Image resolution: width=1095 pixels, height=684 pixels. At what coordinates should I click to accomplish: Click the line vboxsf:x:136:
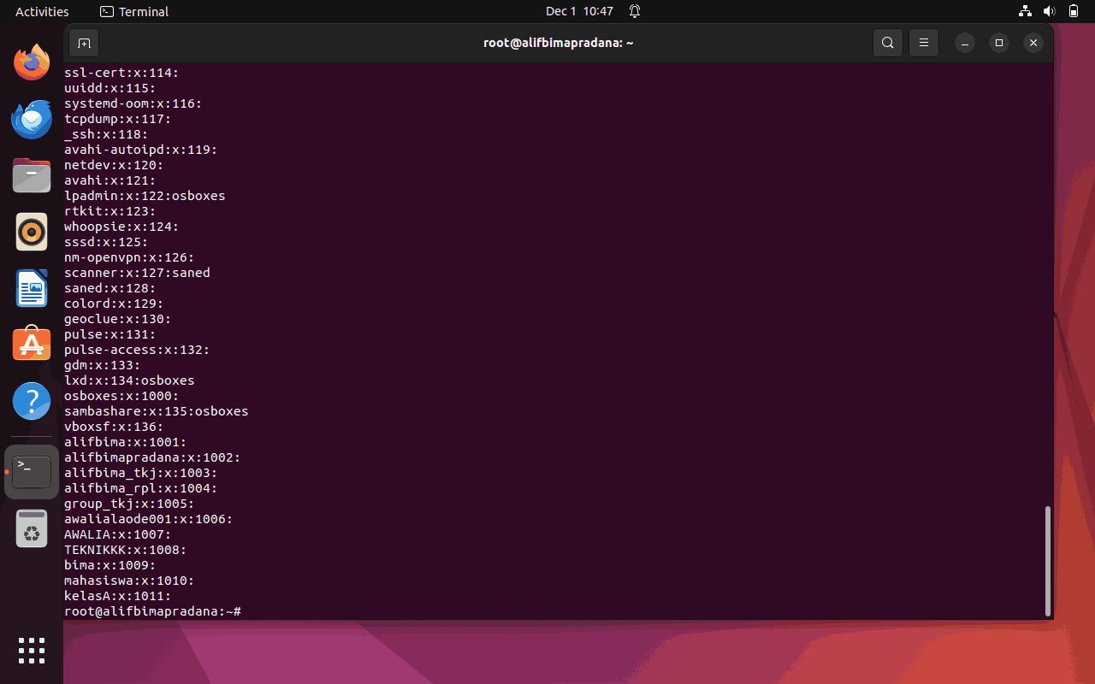[114, 427]
